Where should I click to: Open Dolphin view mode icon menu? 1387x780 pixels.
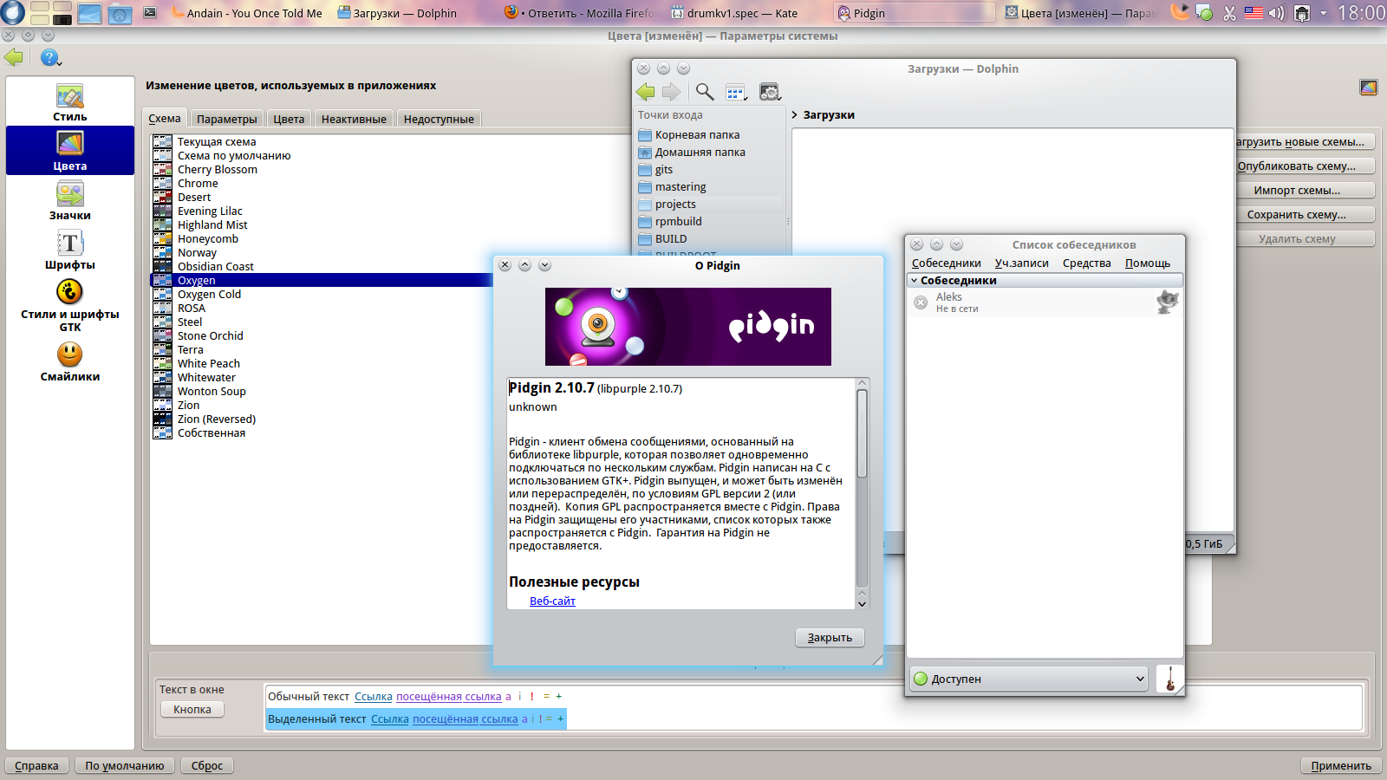(x=736, y=92)
